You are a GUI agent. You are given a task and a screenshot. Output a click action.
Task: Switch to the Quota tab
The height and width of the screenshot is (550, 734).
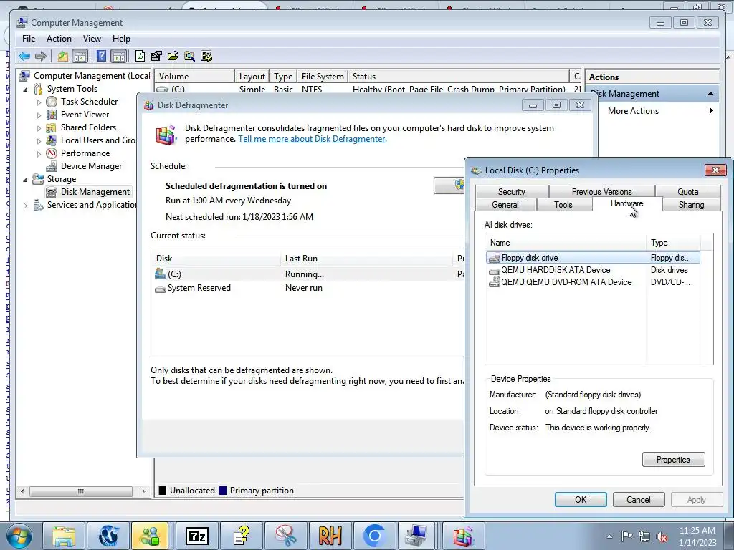coord(687,192)
